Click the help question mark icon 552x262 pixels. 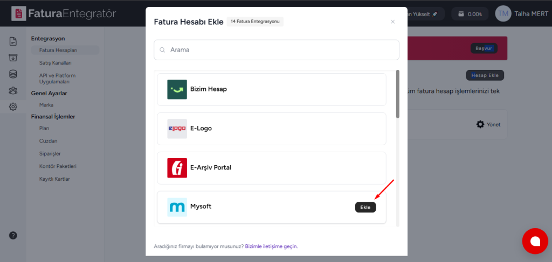[13, 235]
